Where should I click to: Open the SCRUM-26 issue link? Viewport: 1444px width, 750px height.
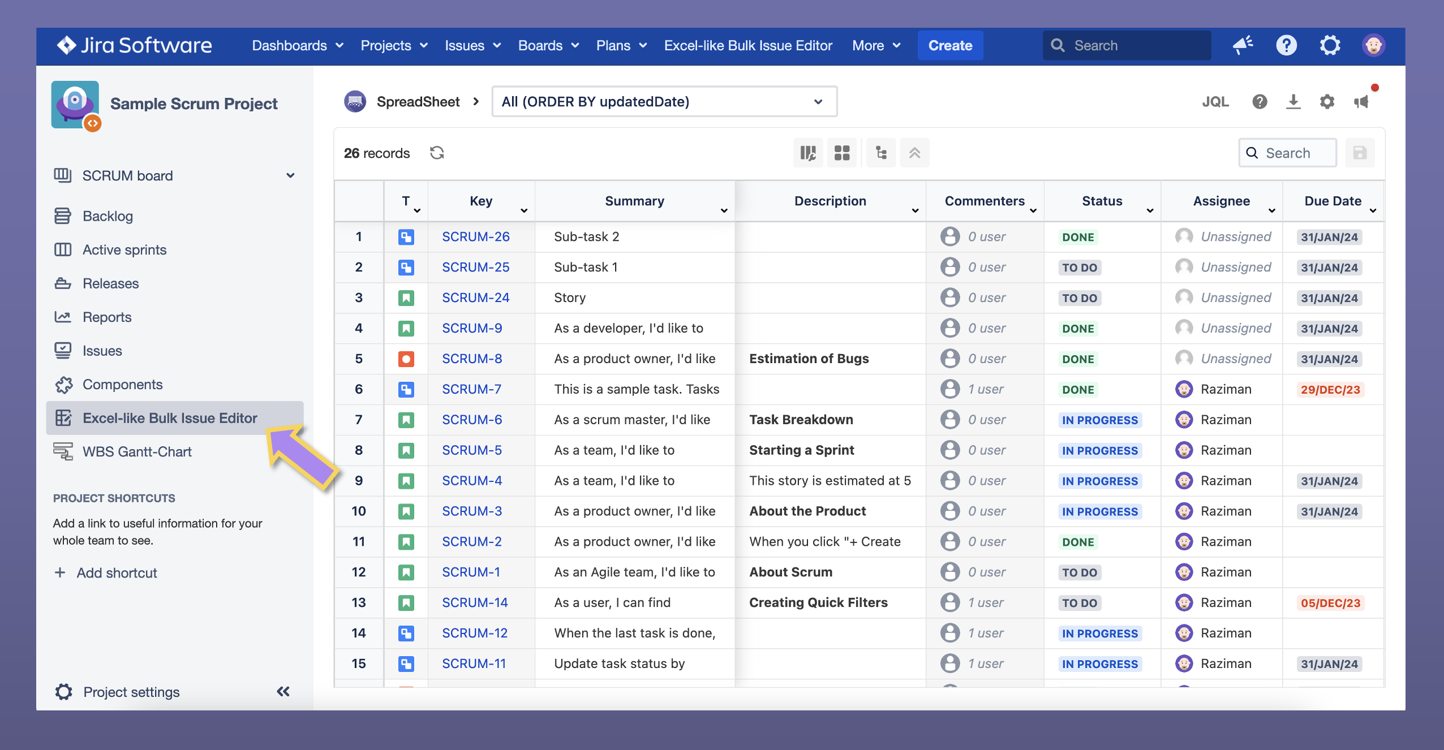coord(475,236)
